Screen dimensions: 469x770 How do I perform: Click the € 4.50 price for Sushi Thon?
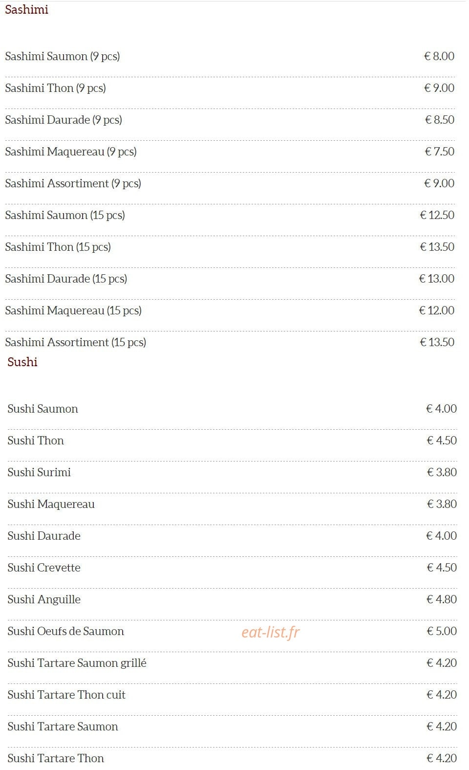coord(442,440)
